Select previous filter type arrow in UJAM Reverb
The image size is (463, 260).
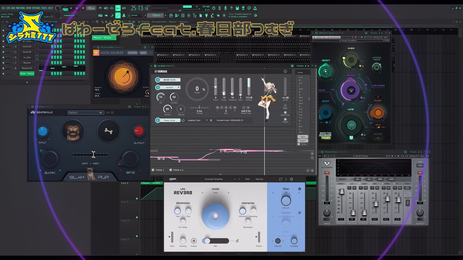tap(273, 193)
